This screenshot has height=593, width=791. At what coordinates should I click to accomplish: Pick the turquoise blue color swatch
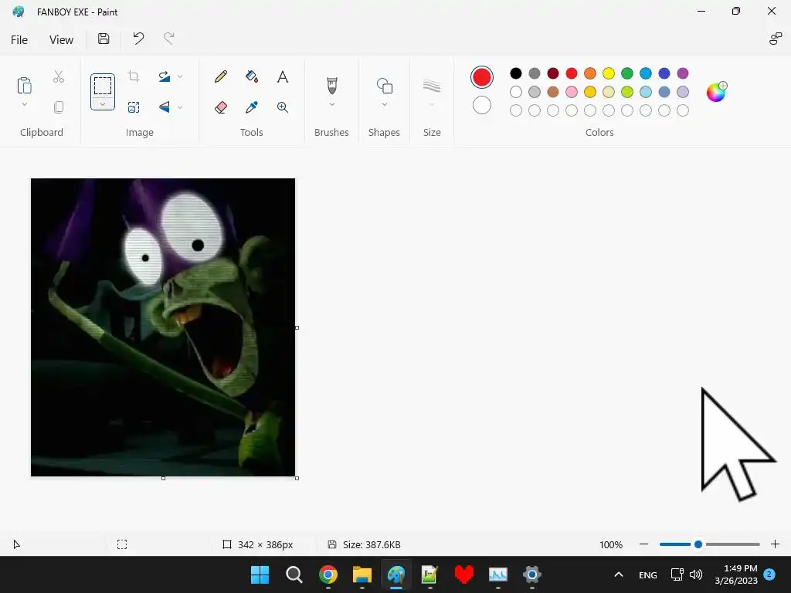pyautogui.click(x=646, y=73)
